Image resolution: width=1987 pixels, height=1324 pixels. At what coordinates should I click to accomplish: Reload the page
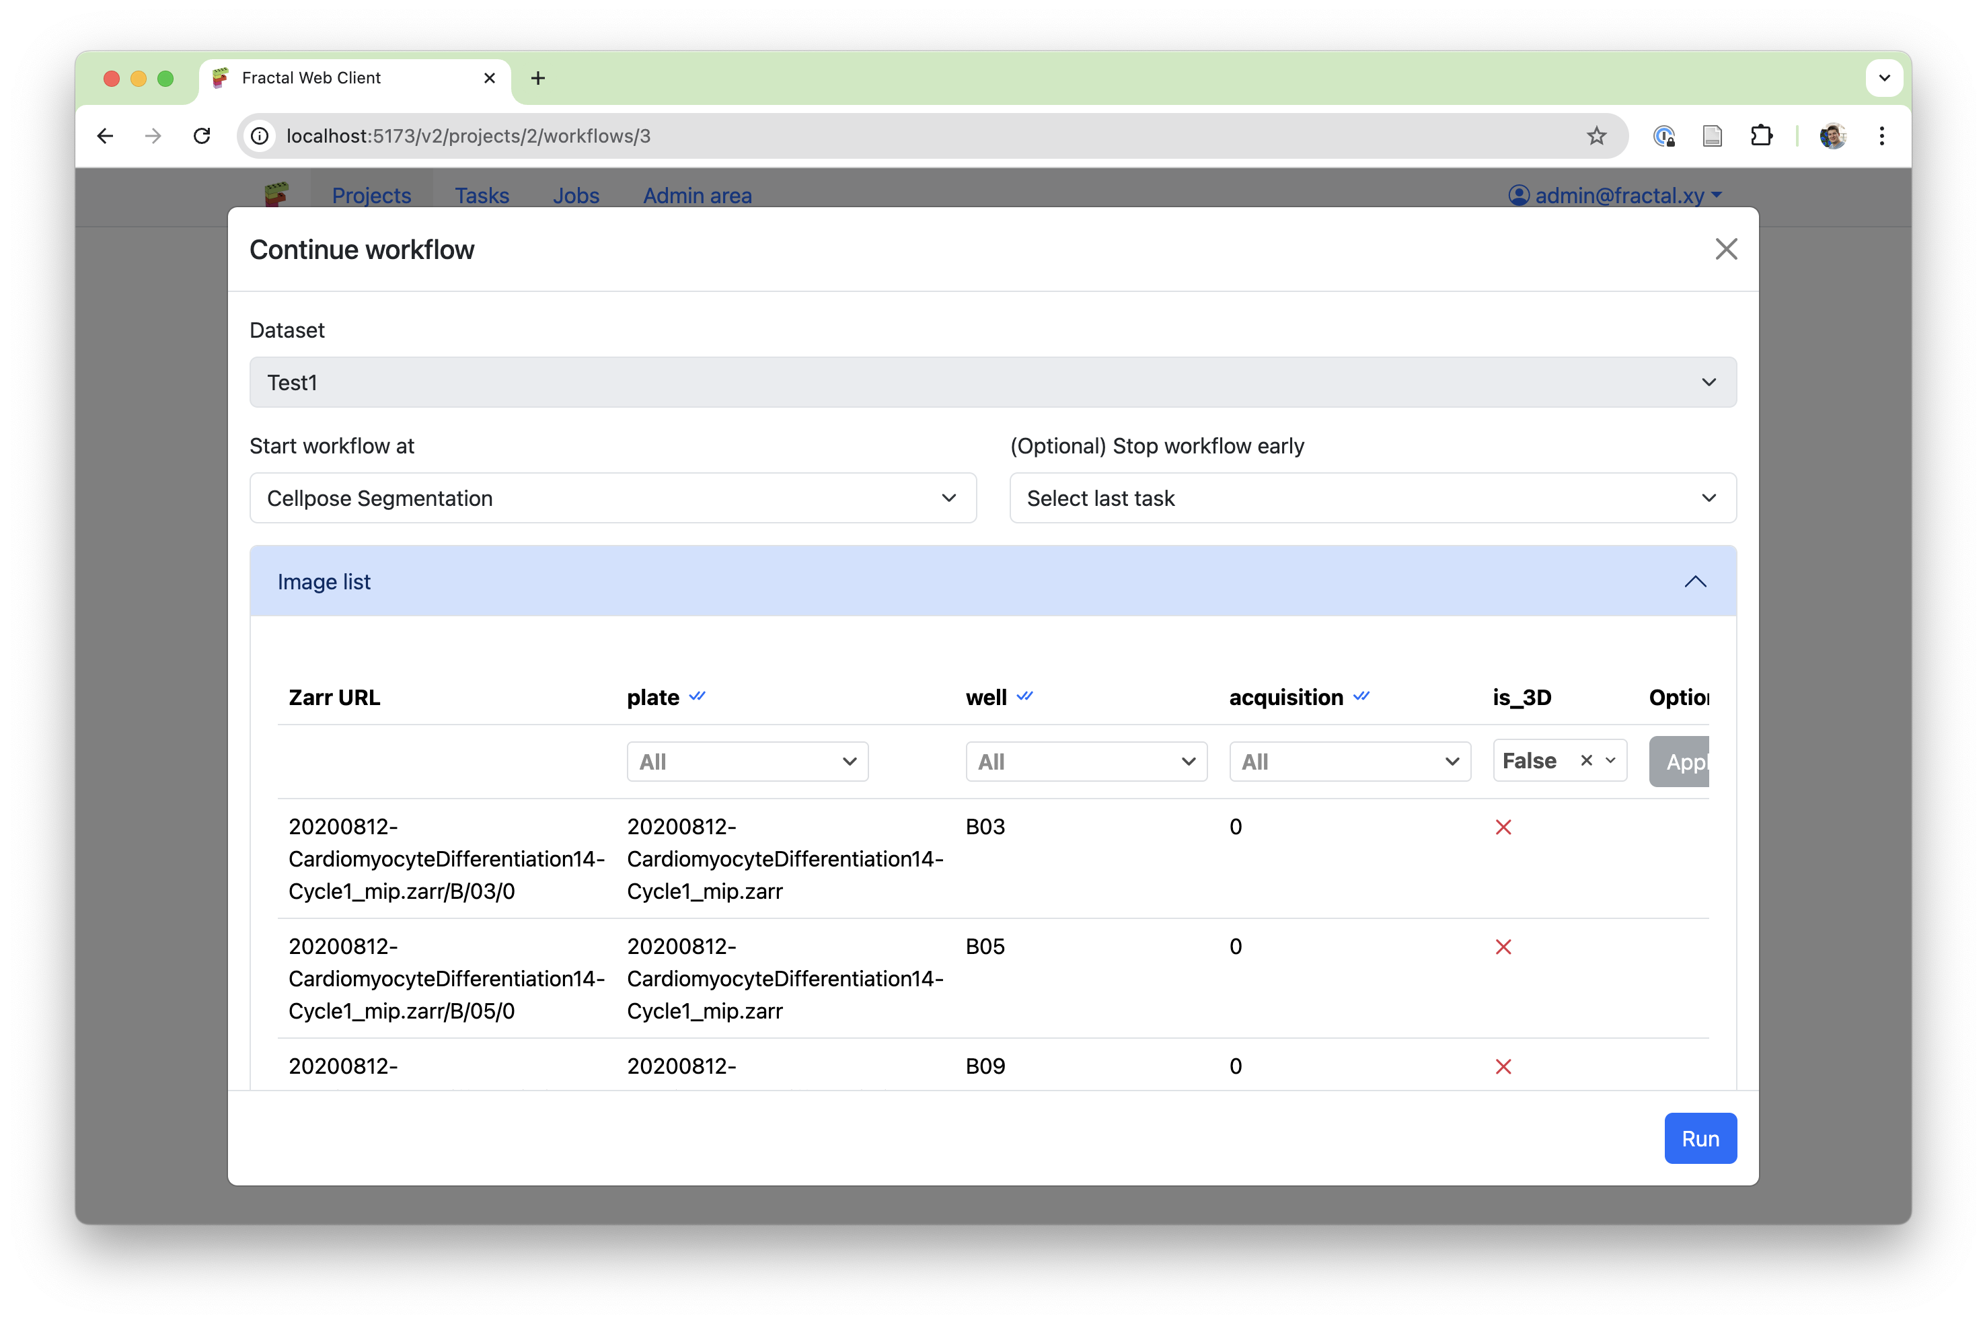tap(202, 136)
